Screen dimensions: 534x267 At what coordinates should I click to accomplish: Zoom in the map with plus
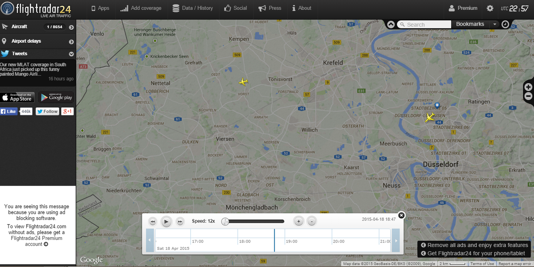tap(528, 87)
